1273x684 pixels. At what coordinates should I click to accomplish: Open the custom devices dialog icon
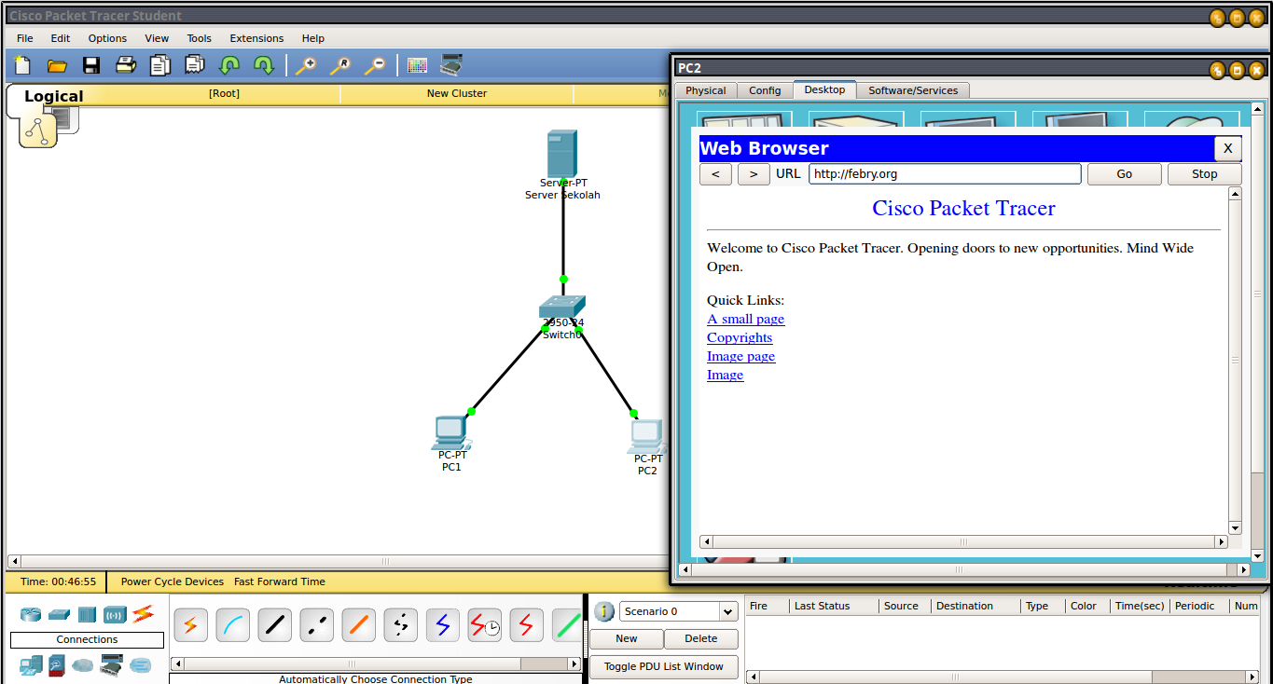pos(451,65)
